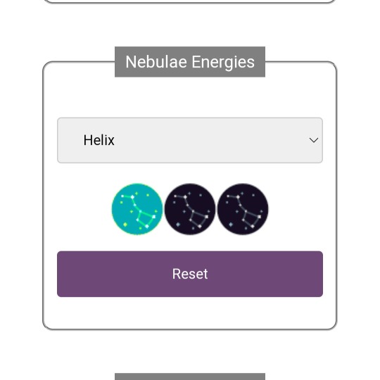Screen dimensions: 380x380
Task: Toggle the center constellation energy on
Action: click(190, 209)
